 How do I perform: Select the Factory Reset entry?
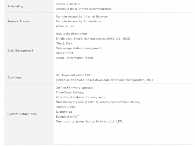pyautogui.click(x=66, y=107)
